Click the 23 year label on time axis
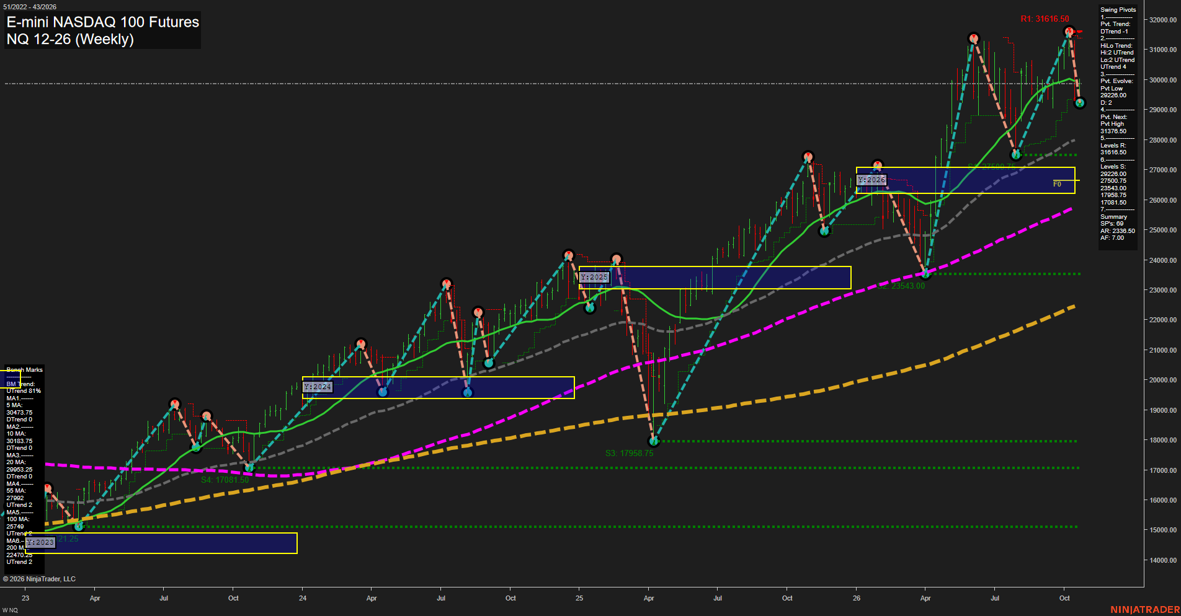 click(x=25, y=598)
